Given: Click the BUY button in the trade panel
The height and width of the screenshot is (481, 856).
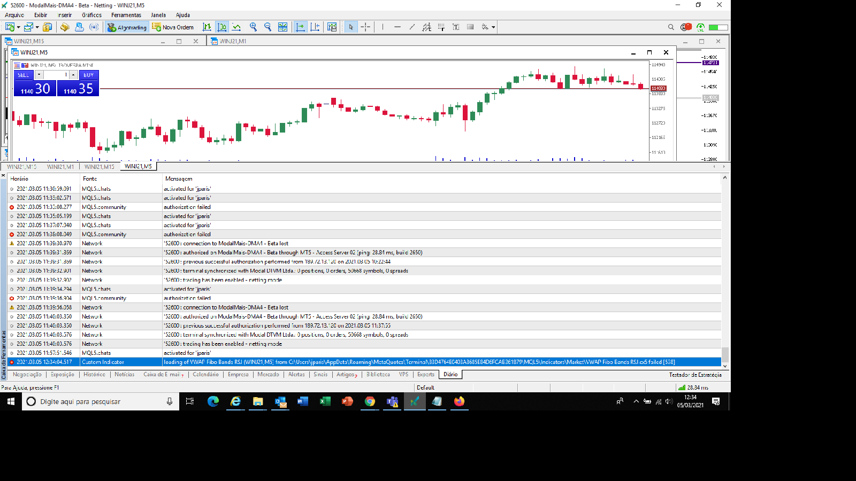Looking at the screenshot, I should (x=88, y=75).
